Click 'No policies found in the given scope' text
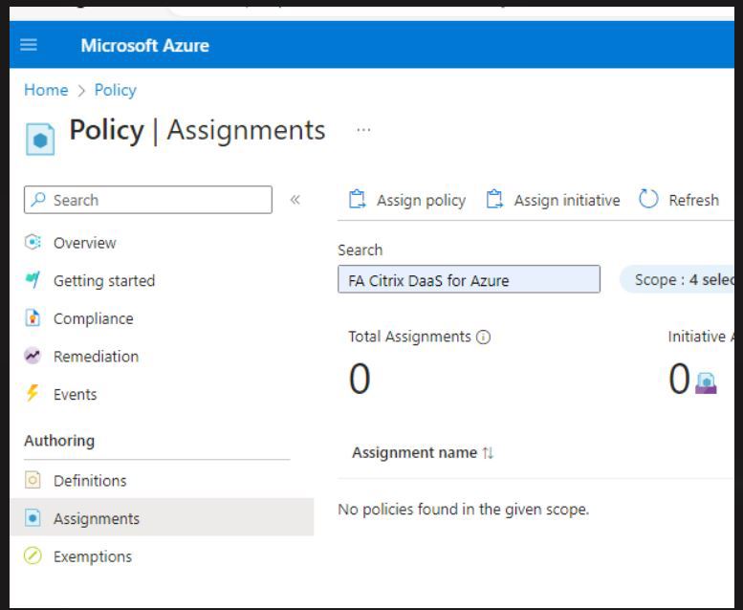This screenshot has width=743, height=610. pos(464,509)
